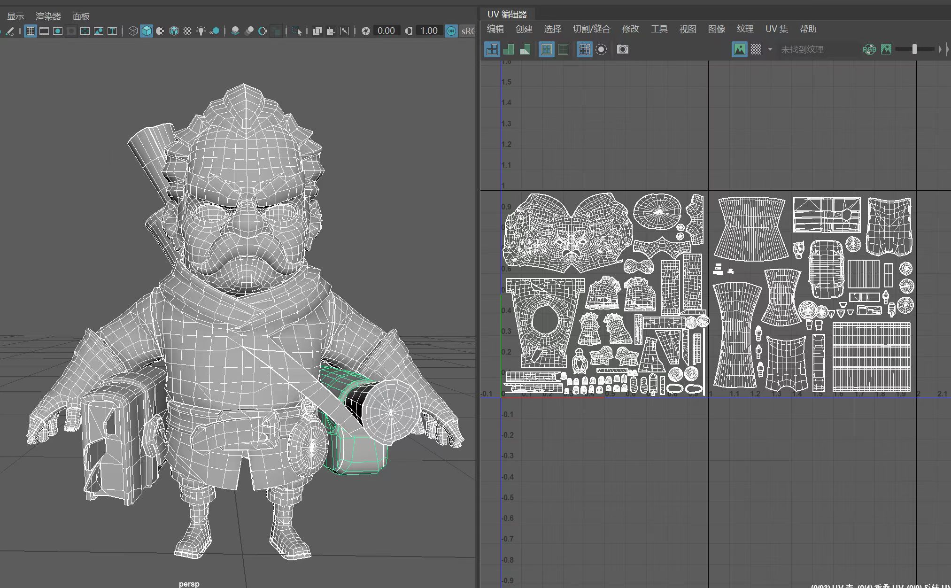Screen dimensions: 951x588
Task: Select the UV 编辑器 panel tab
Action: click(x=507, y=14)
